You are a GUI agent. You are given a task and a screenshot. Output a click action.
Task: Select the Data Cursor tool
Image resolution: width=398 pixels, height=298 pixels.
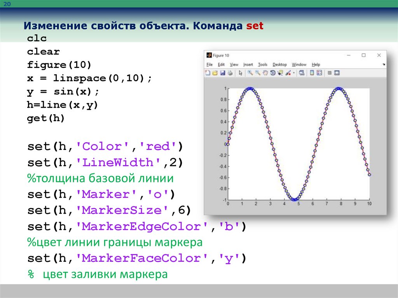pyautogui.click(x=280, y=73)
